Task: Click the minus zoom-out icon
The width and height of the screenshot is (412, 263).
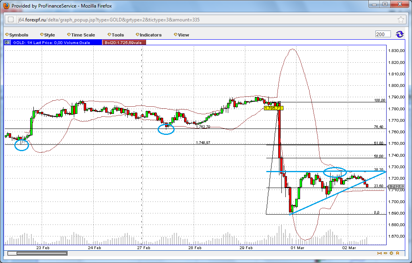Action: pyautogui.click(x=385, y=253)
